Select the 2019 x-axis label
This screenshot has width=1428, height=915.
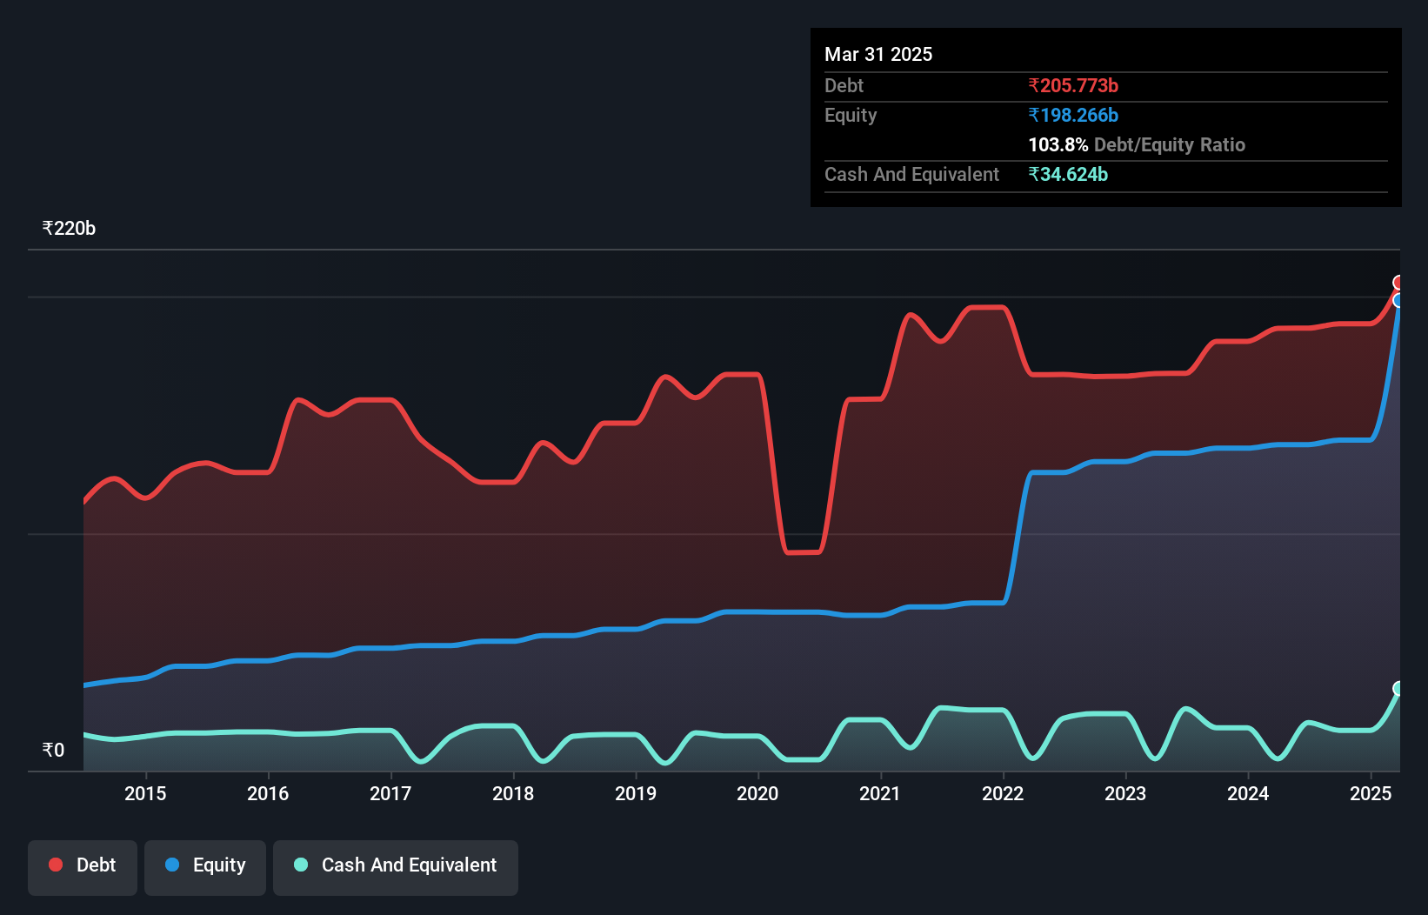[x=636, y=793]
